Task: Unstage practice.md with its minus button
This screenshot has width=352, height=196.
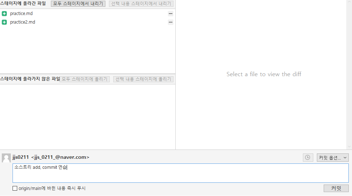Action: click(x=171, y=14)
